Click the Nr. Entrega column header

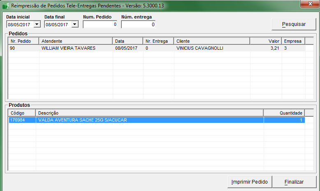[x=158, y=41]
